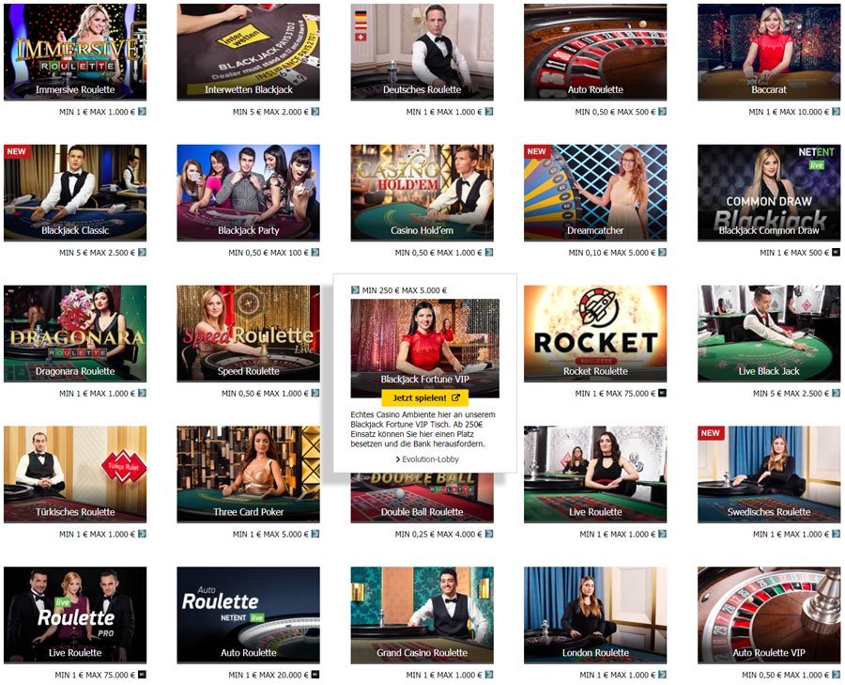Click the provider icon beside London Roulette limits
Screen dimensions: 845x685
pyautogui.click(x=662, y=675)
